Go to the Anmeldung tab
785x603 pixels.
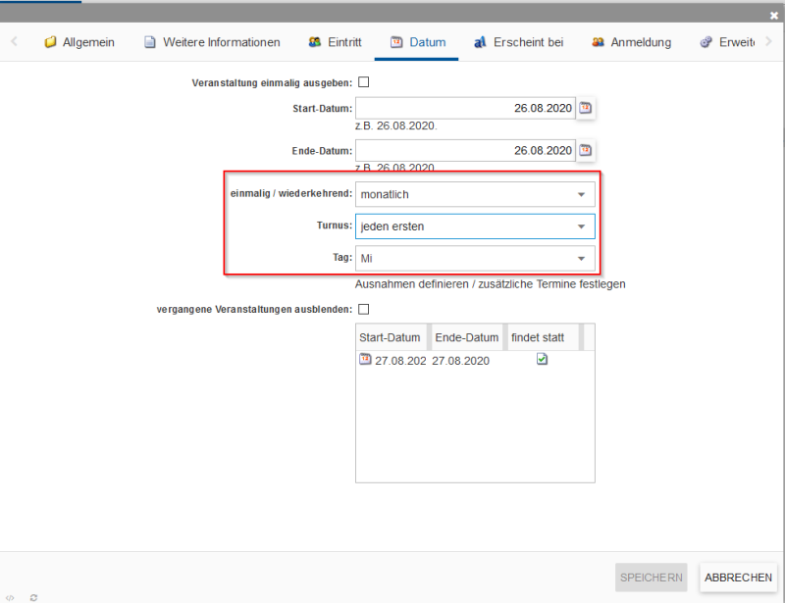[631, 42]
